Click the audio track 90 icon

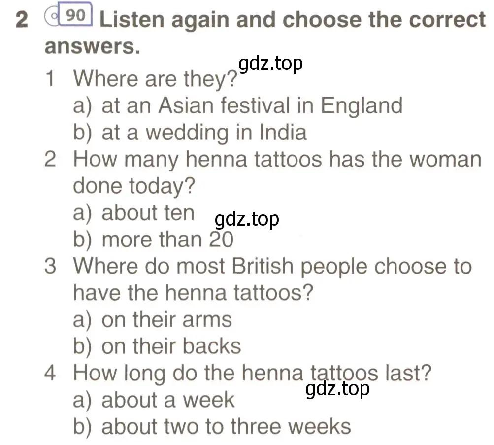click(x=68, y=14)
